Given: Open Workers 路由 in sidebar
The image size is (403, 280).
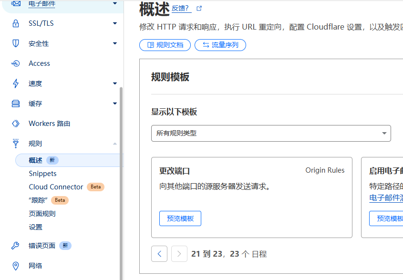Looking at the screenshot, I should [49, 124].
